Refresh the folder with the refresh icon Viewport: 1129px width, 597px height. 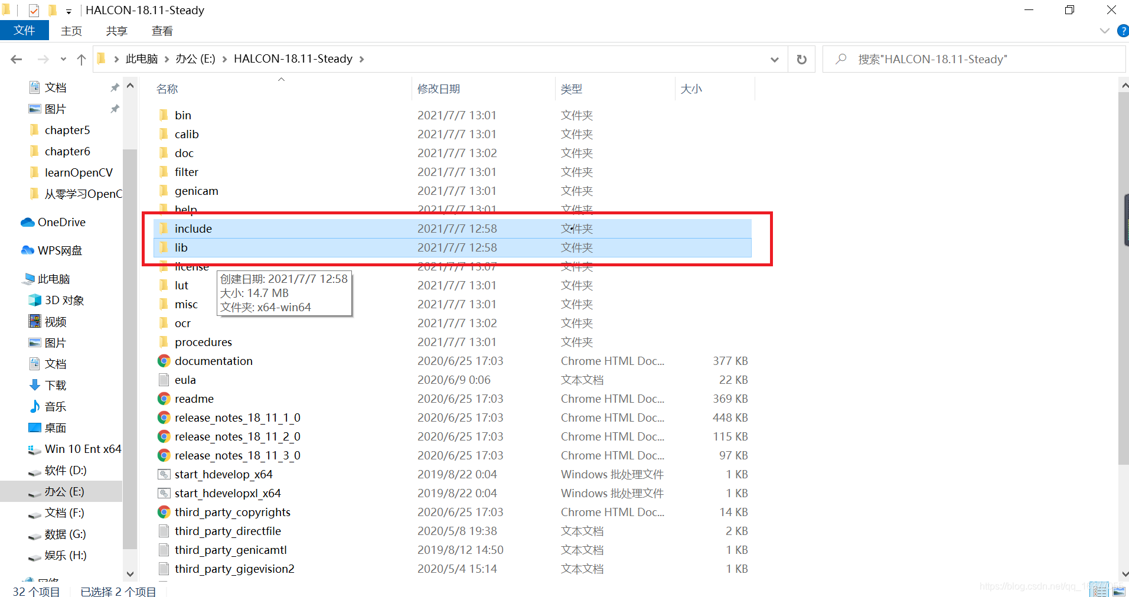click(x=801, y=59)
